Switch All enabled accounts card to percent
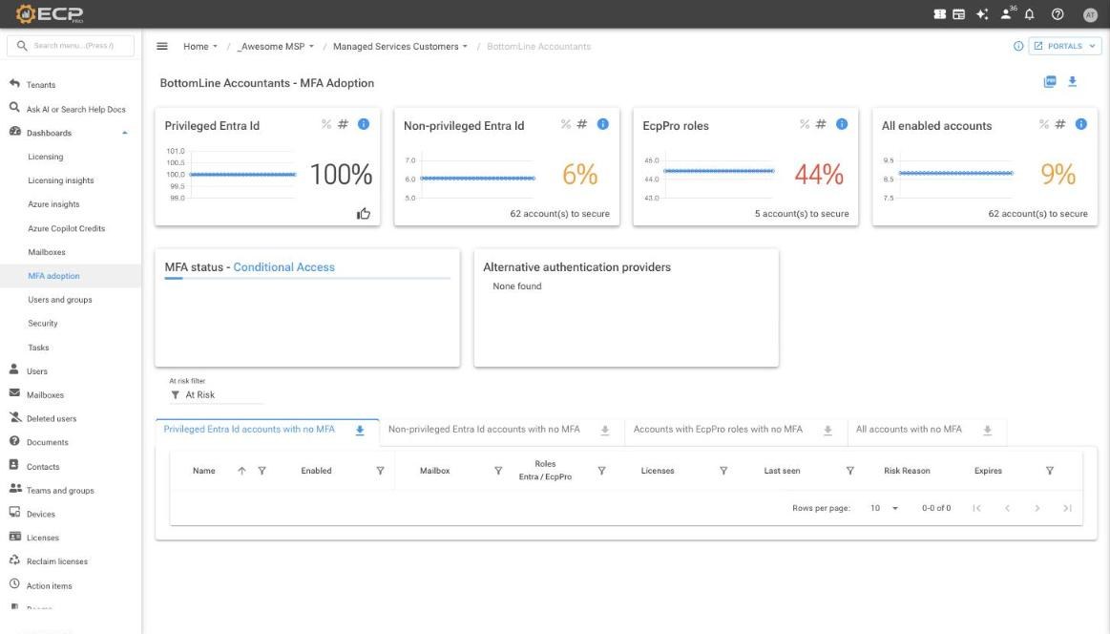The image size is (1110, 634). click(x=1043, y=124)
